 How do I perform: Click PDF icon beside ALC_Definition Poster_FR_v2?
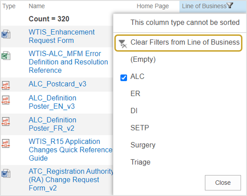point(6,122)
